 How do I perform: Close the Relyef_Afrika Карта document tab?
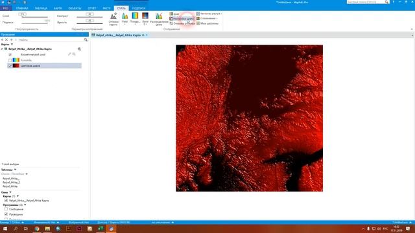147,35
